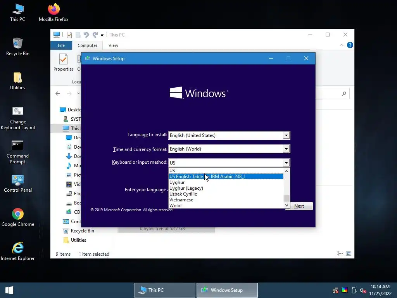This screenshot has width=397, height=298.
Task: Click Windows Setup taskbar button
Action: point(227,290)
